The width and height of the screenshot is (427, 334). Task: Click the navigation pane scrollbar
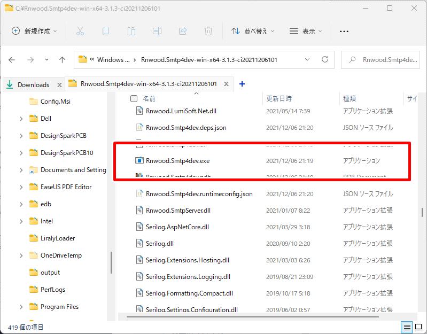111,262
